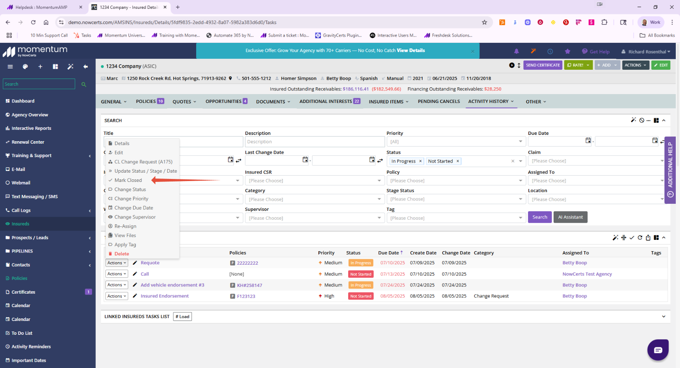
Task: Click the magic wand icon in Search panel
Action: point(633,120)
